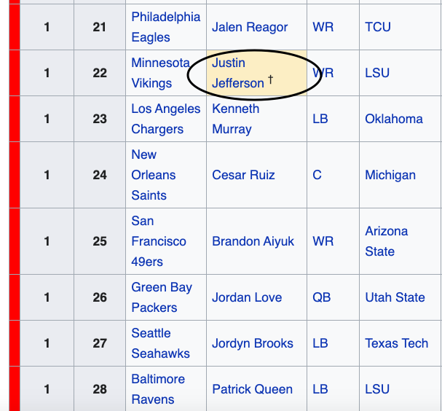The image size is (442, 411).
Task: Select the Oklahoma college link
Action: [x=394, y=119]
